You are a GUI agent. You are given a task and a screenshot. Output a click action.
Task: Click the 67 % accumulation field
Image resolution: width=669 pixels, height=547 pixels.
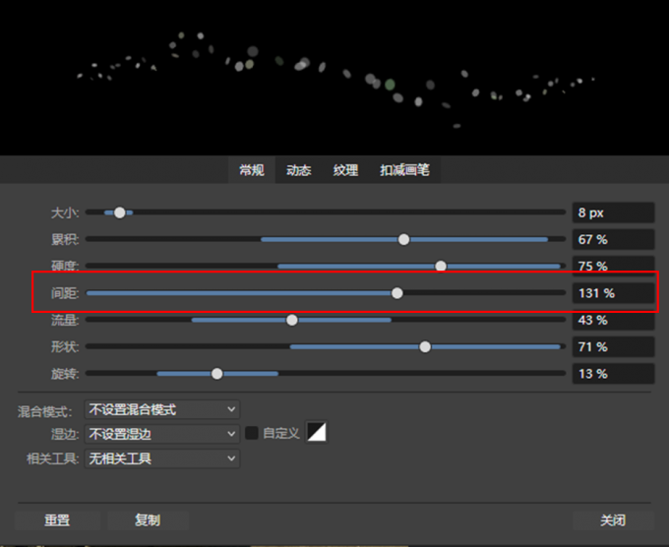click(613, 239)
